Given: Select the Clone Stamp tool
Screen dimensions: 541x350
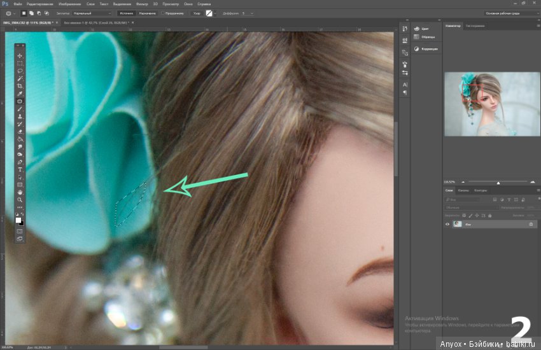Looking at the screenshot, I should pos(20,116).
